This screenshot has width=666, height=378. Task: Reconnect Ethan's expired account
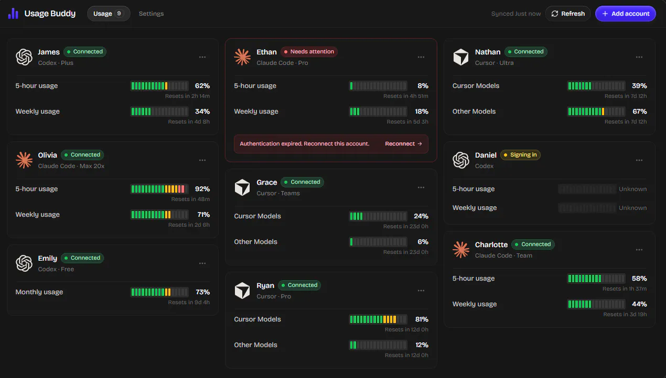tap(404, 143)
